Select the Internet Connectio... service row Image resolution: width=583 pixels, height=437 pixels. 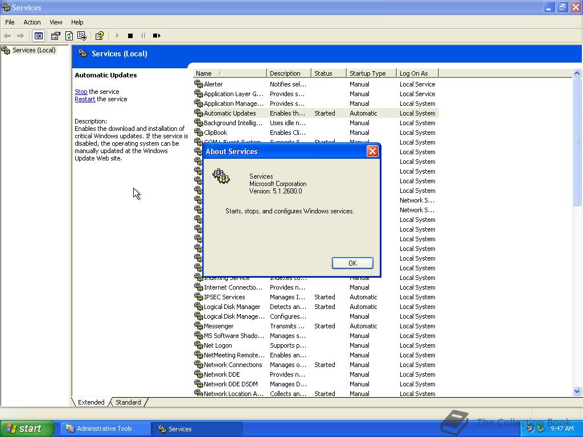click(316, 287)
